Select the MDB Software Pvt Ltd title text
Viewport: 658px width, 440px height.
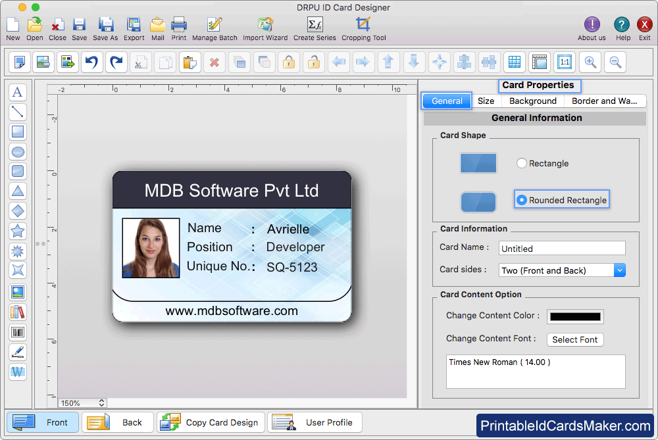[232, 191]
